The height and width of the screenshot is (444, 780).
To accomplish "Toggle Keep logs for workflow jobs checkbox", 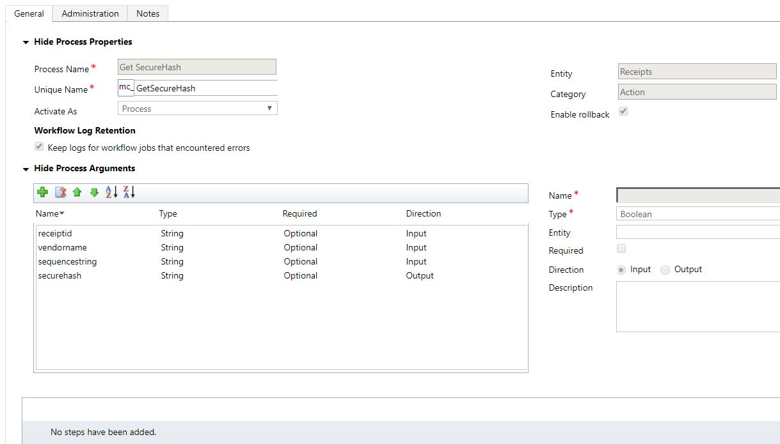I will (40, 147).
